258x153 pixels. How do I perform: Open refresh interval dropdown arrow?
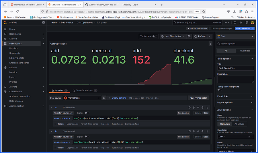(210, 36)
